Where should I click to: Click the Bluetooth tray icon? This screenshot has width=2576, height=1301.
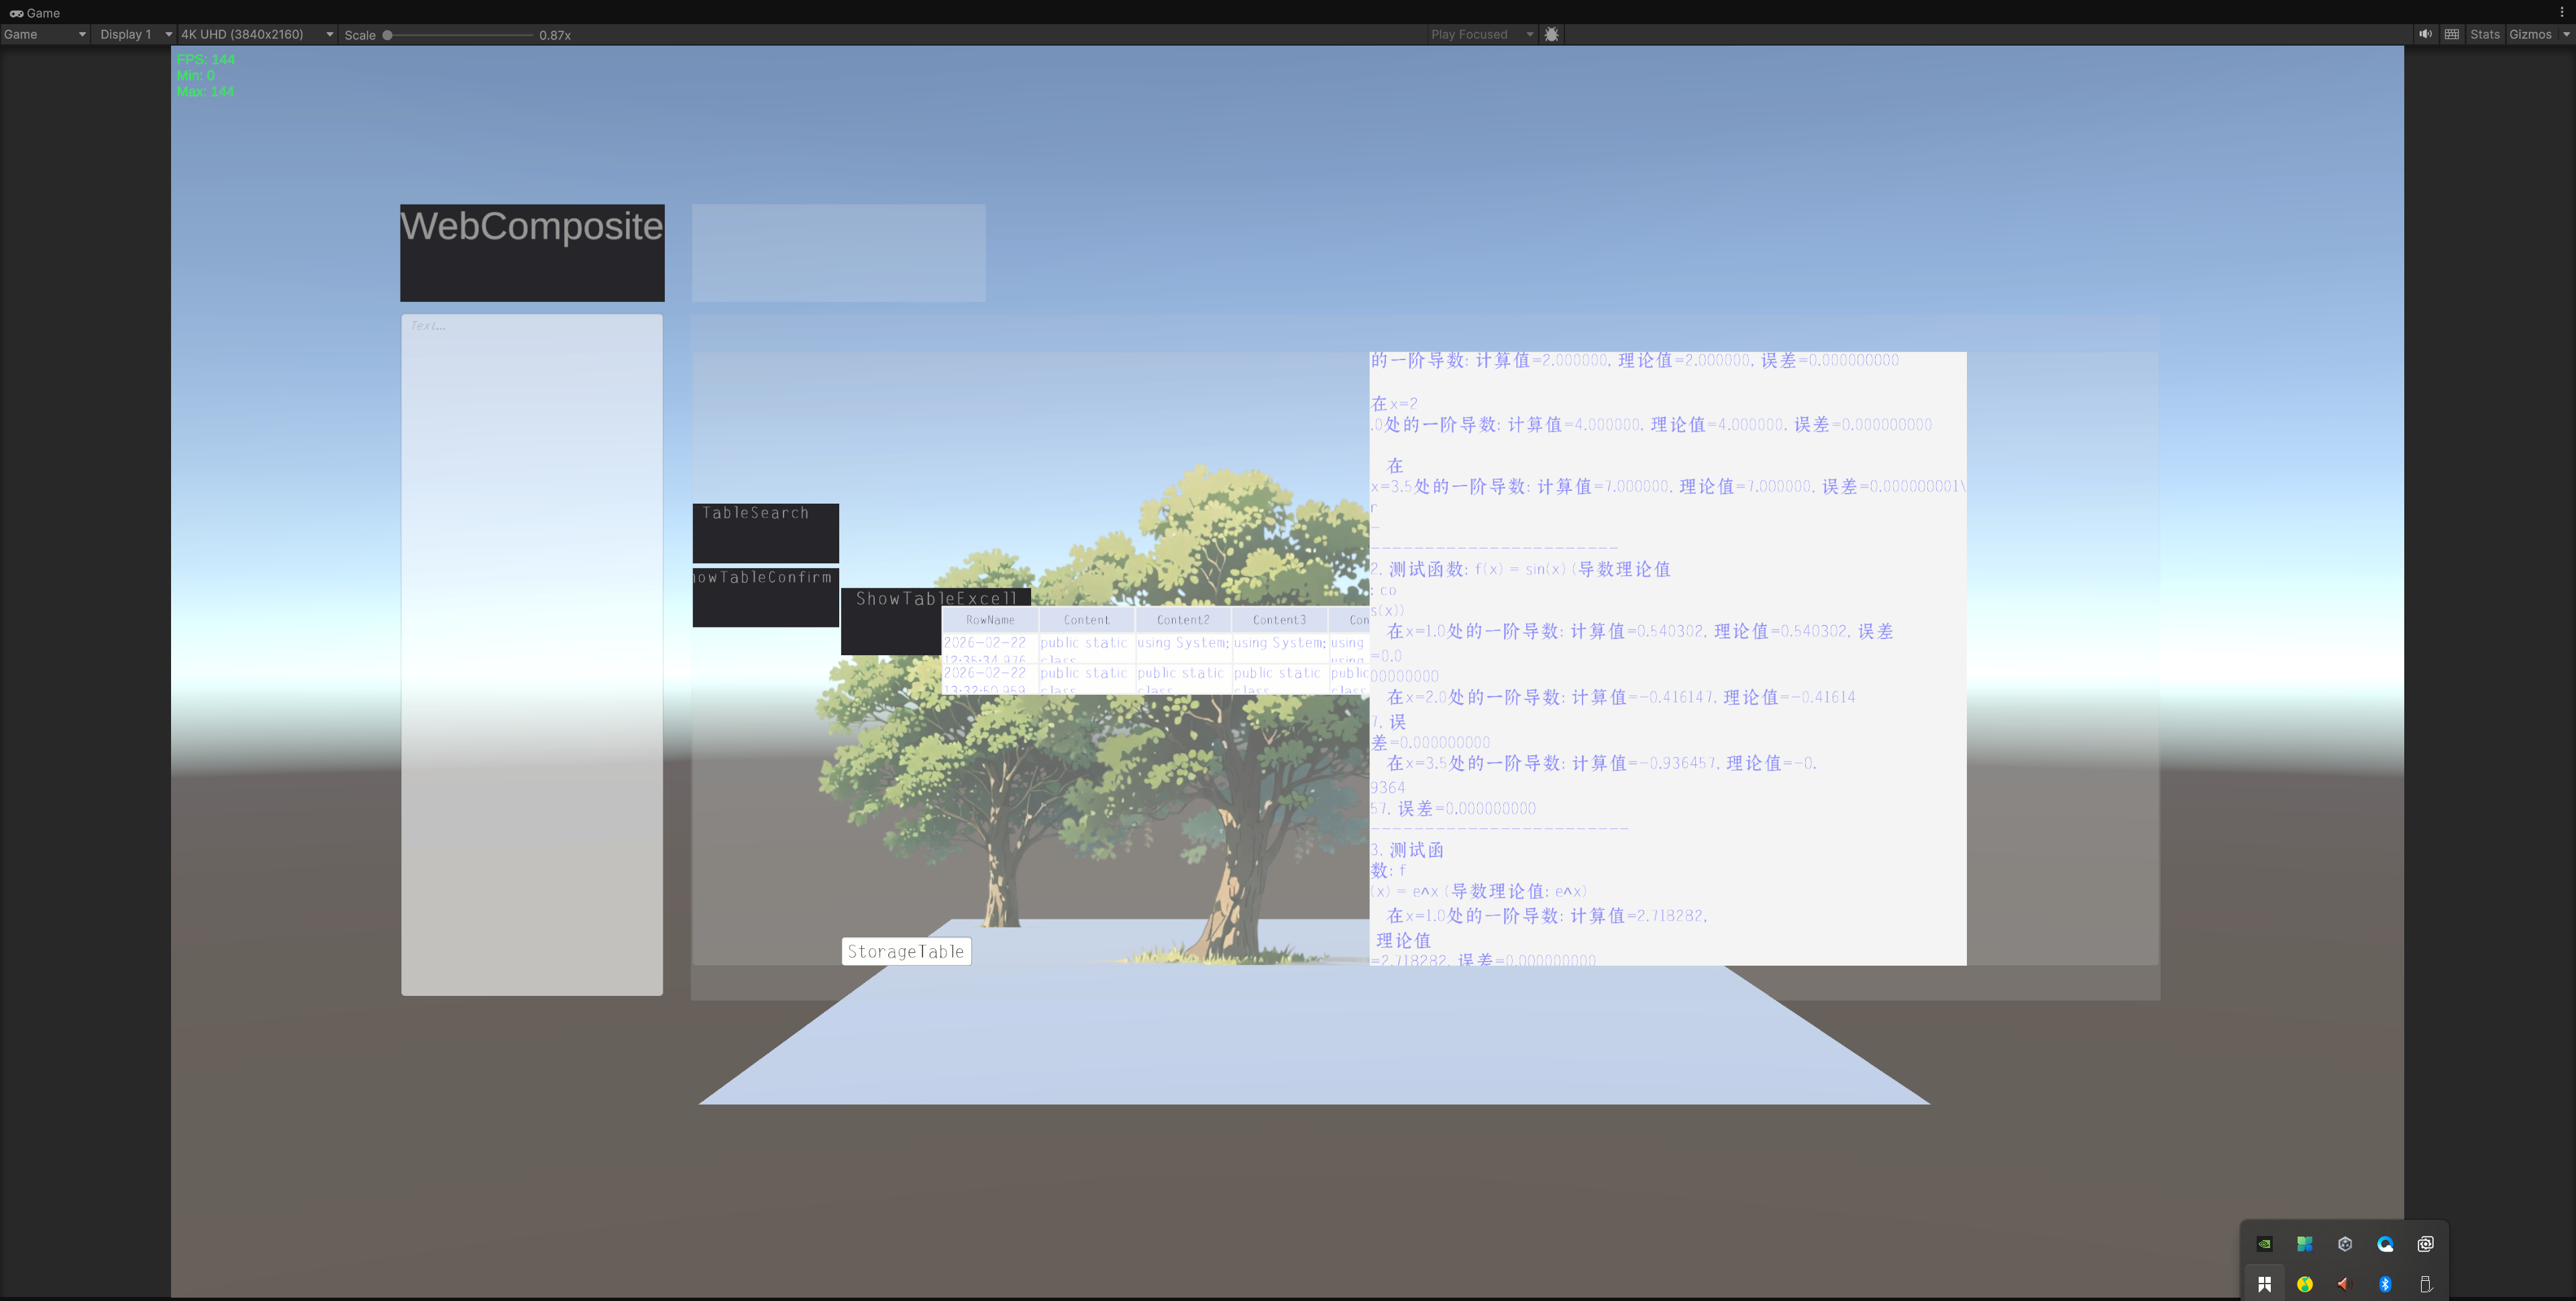2385,1284
